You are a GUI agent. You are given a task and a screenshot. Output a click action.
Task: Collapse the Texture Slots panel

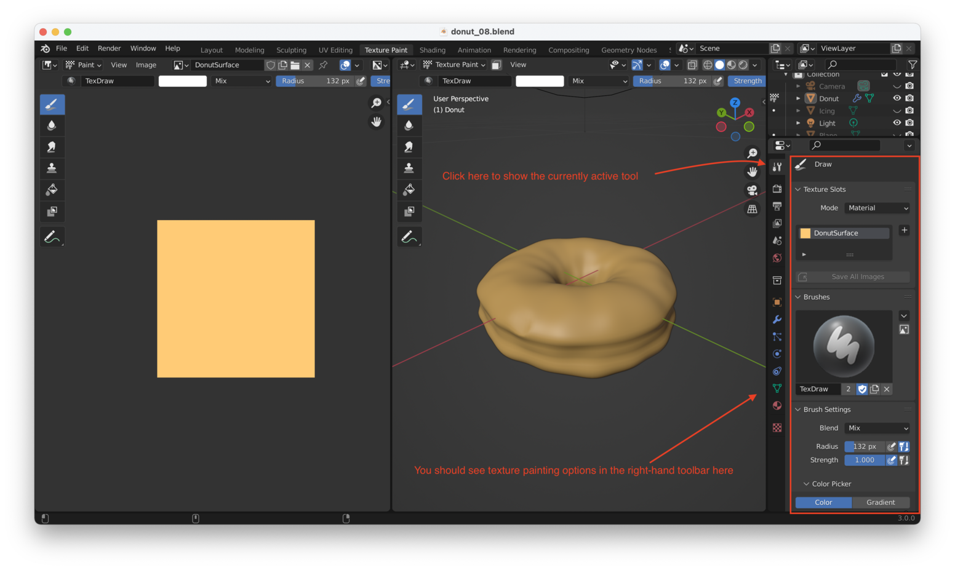click(798, 189)
